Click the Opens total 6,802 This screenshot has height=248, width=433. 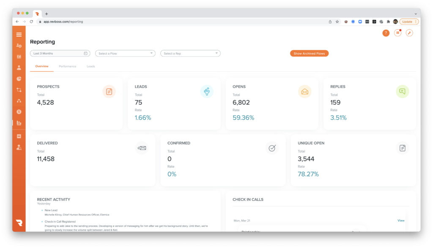(241, 103)
